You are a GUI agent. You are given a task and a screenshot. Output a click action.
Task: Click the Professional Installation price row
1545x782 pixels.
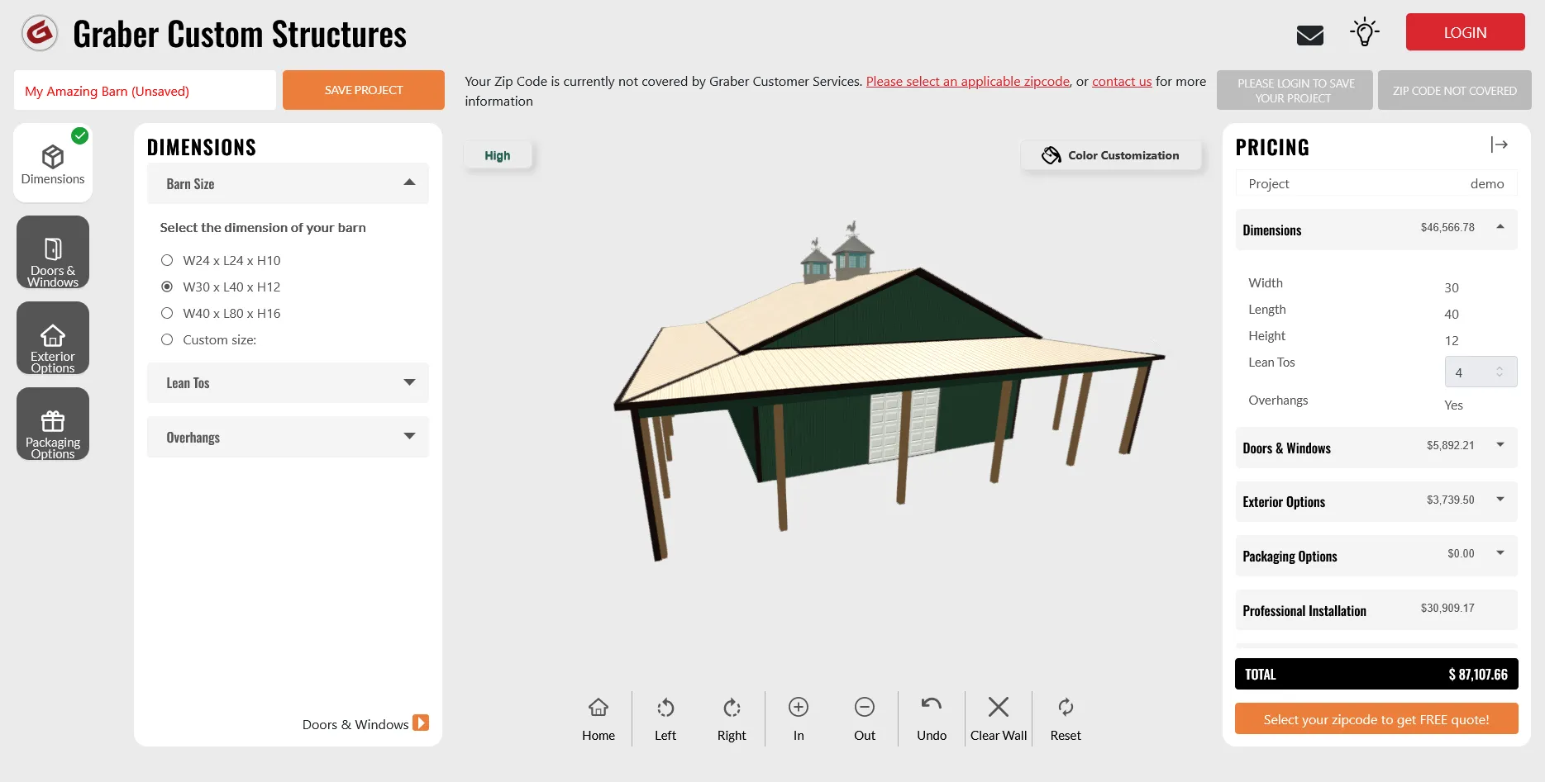1376,610
